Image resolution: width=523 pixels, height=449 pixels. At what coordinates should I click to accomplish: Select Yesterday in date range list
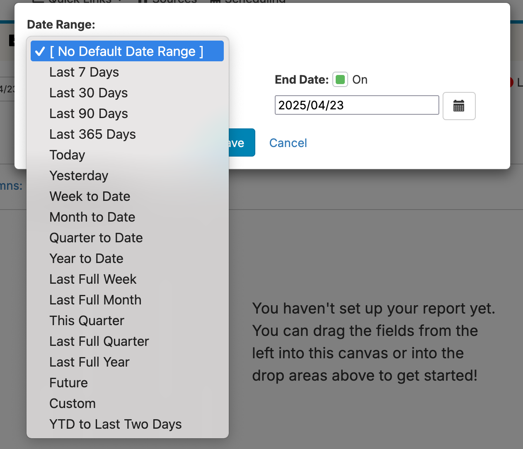(79, 176)
